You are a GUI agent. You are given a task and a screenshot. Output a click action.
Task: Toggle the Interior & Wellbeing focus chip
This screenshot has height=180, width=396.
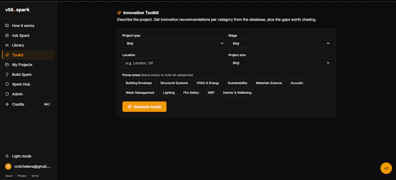point(237,93)
